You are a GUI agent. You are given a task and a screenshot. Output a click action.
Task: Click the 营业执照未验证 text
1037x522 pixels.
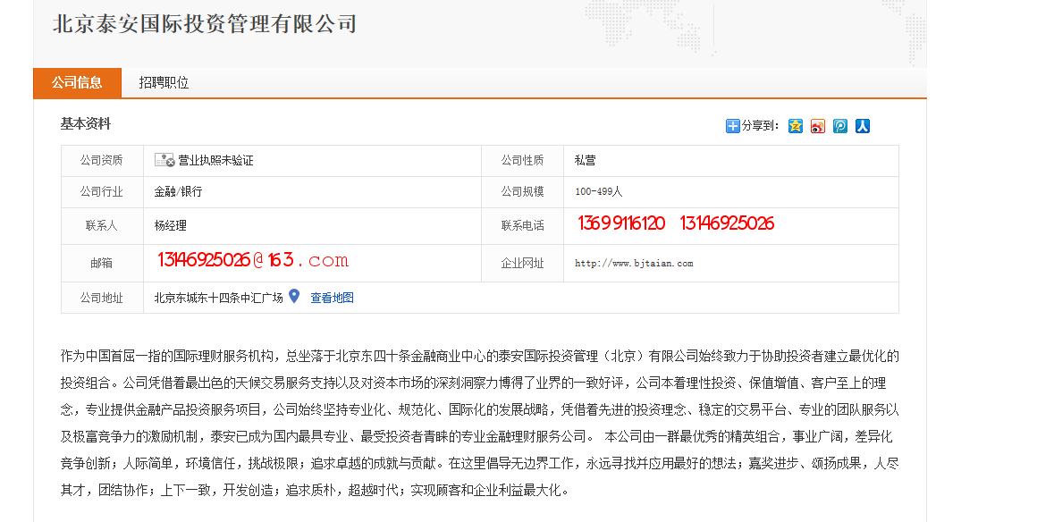click(215, 160)
